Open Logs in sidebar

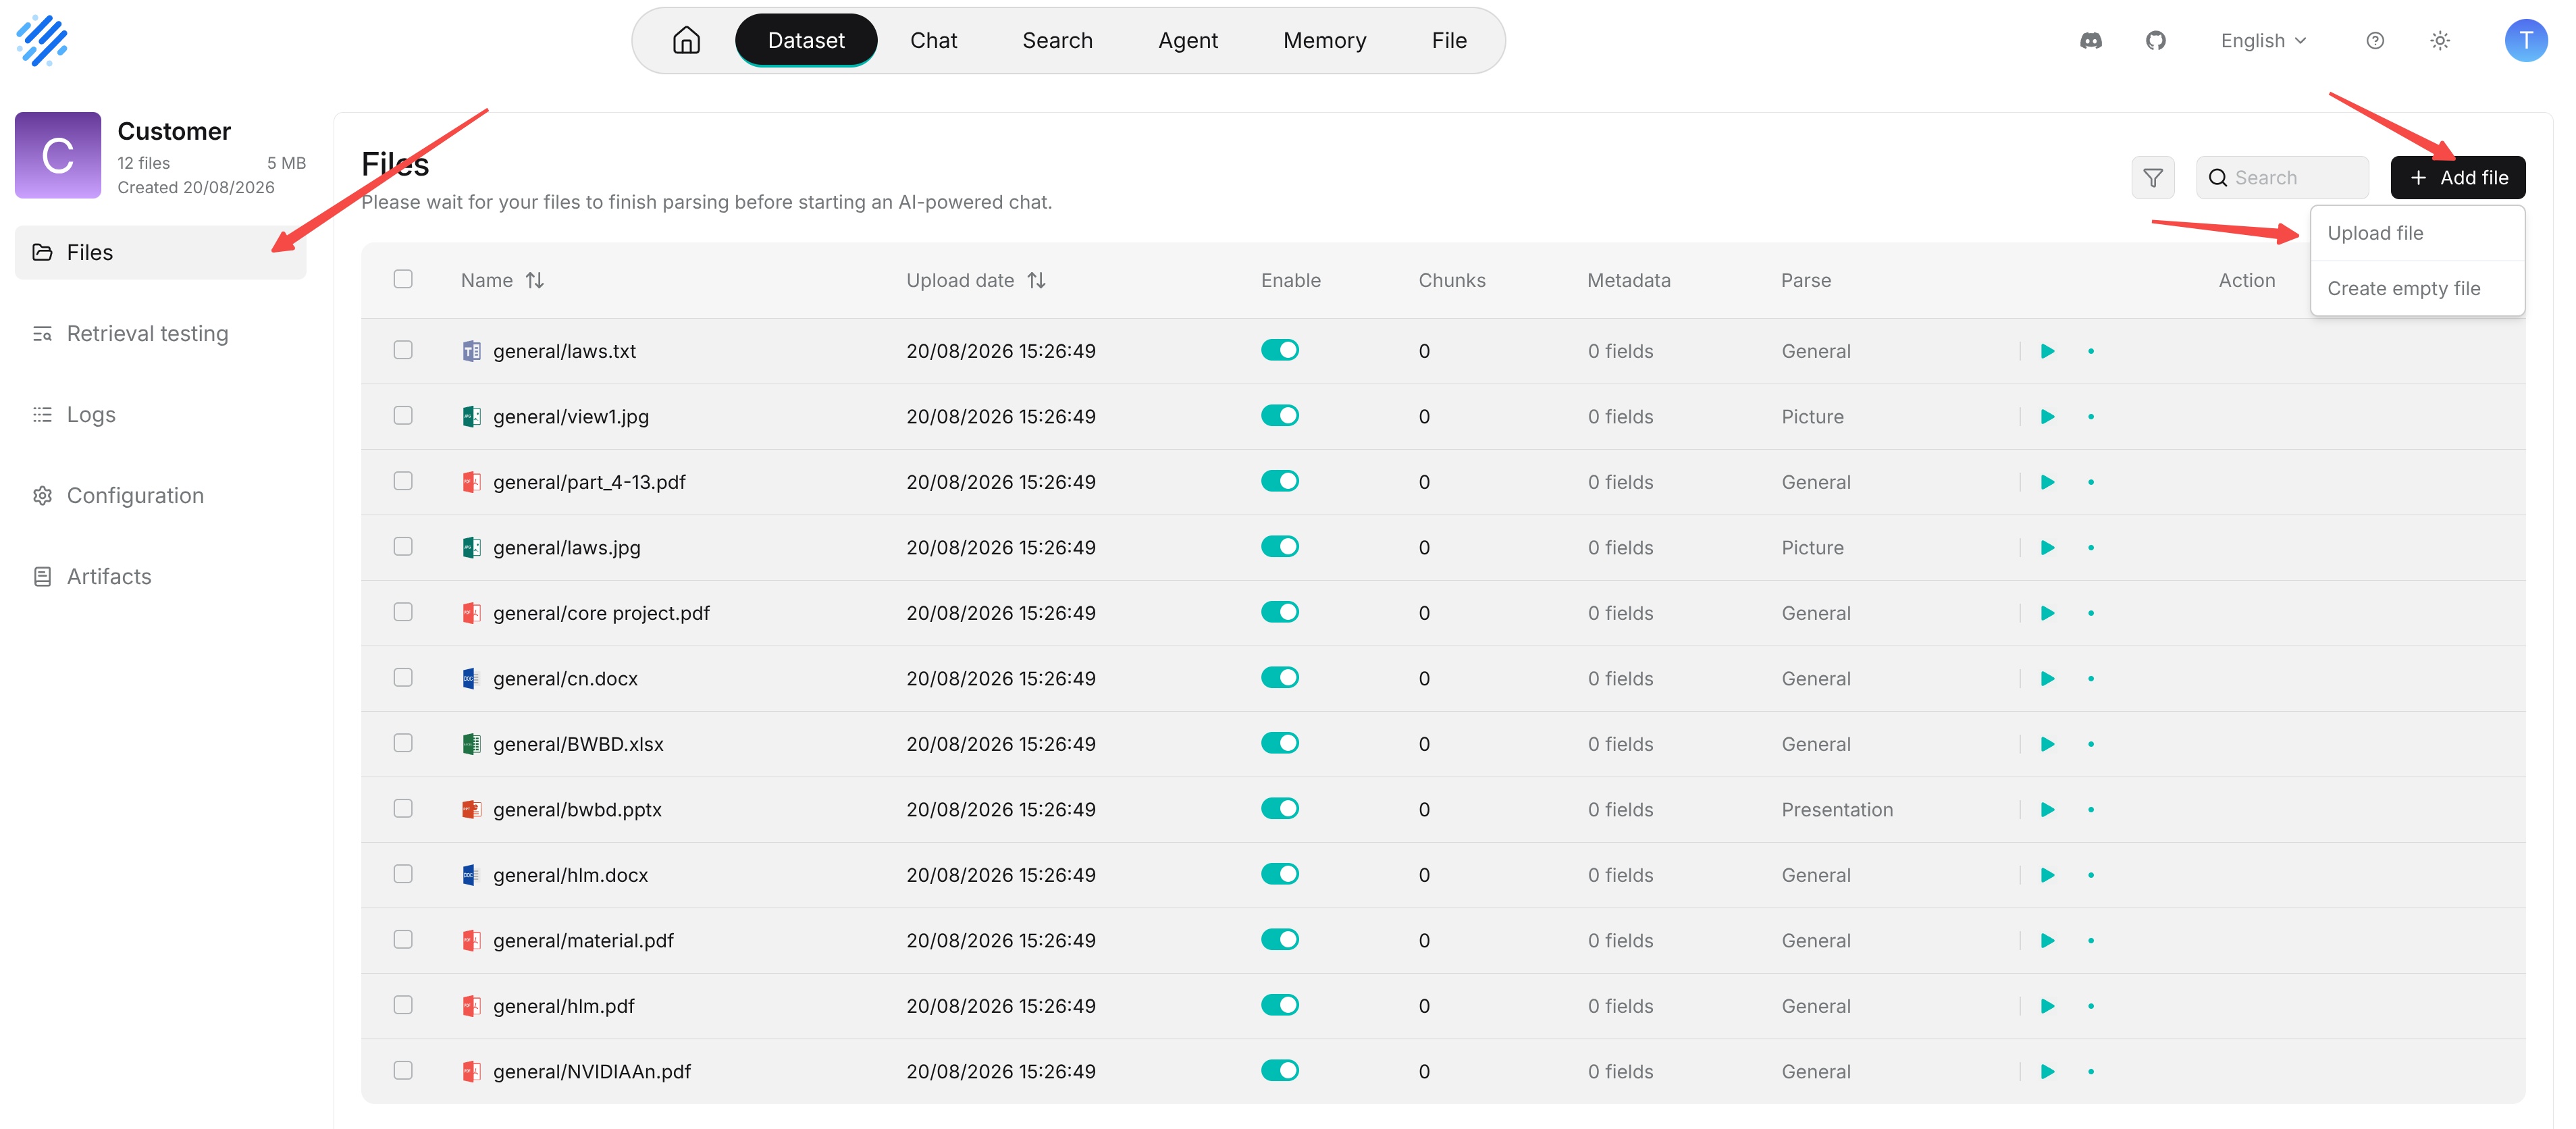[x=160, y=415]
